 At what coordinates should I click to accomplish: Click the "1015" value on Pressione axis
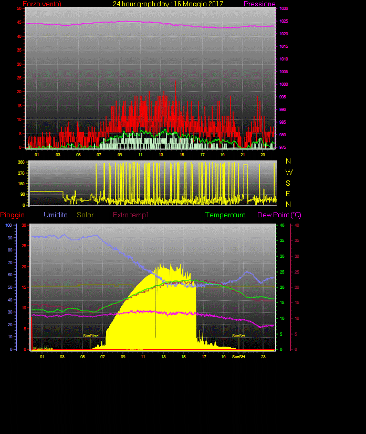pos(284,46)
